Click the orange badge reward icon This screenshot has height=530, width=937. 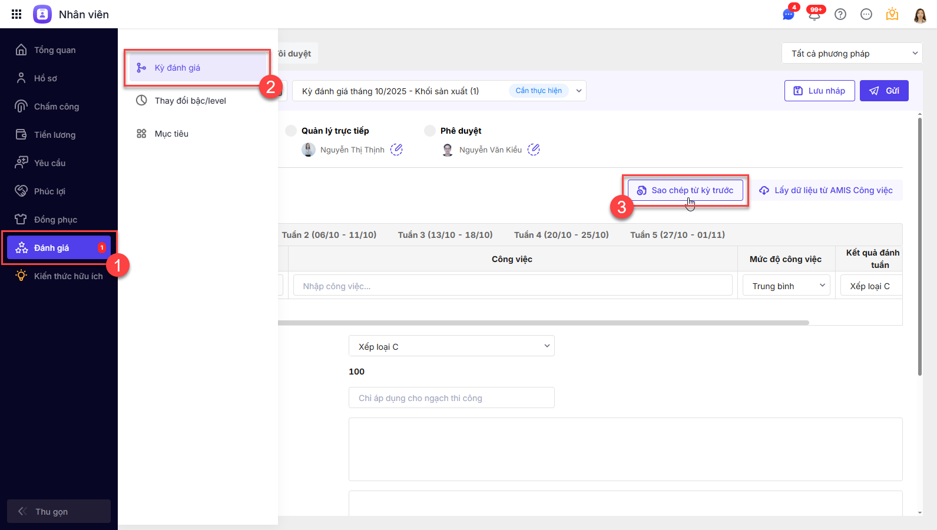[x=892, y=15]
